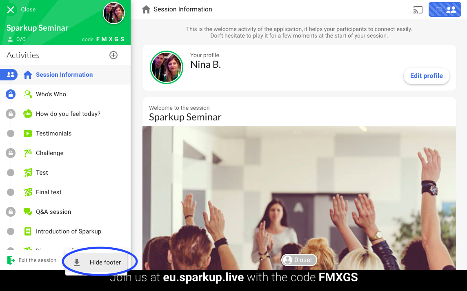Click the Testimonials video play icon

pyautogui.click(x=28, y=133)
